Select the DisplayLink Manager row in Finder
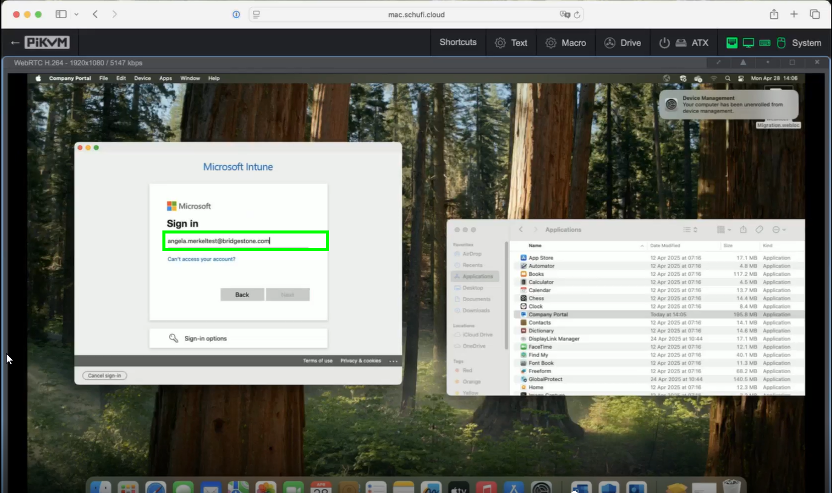Viewport: 832px width, 493px height. tap(659, 339)
